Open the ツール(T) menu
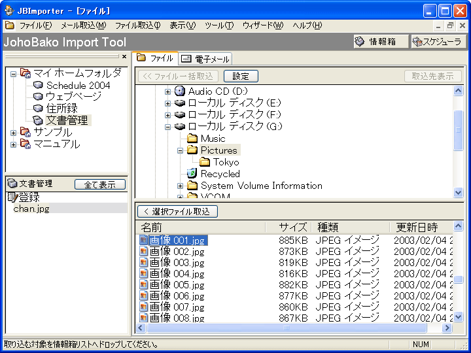Viewport: 471px width, 353px height. point(219,25)
